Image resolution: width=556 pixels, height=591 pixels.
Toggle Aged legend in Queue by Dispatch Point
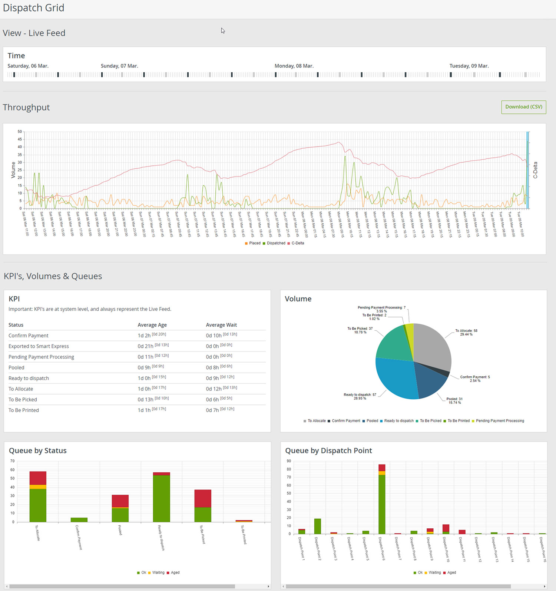tap(450, 572)
